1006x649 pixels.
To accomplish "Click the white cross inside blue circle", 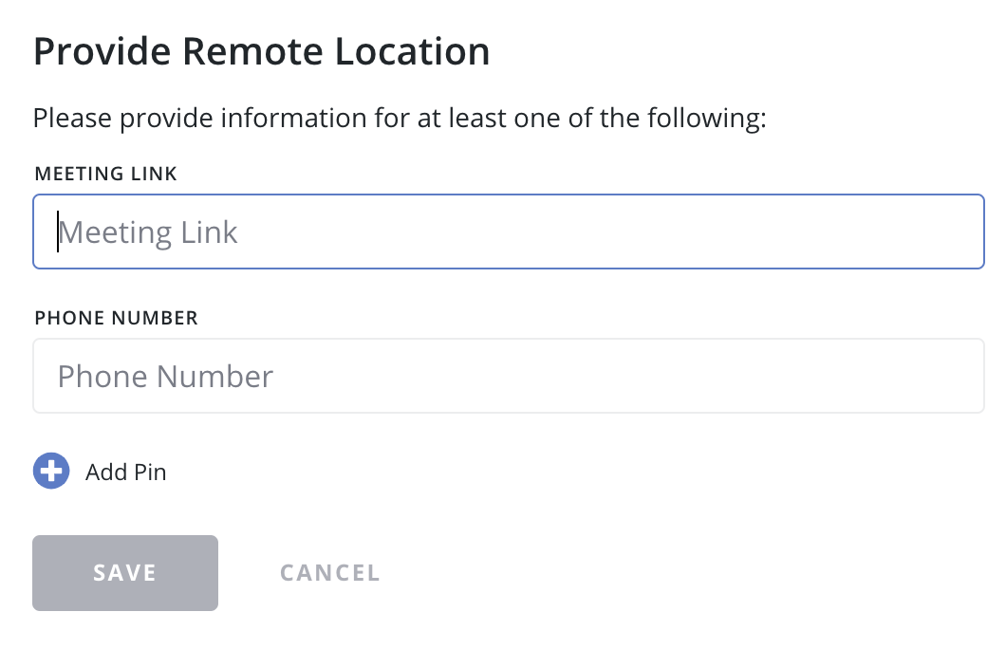I will coord(51,472).
